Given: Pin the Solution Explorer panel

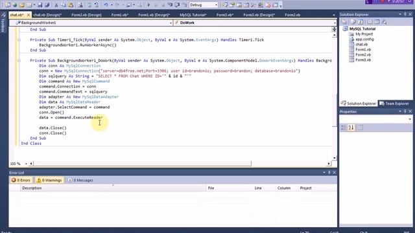Looking at the screenshot, I should (405, 14).
